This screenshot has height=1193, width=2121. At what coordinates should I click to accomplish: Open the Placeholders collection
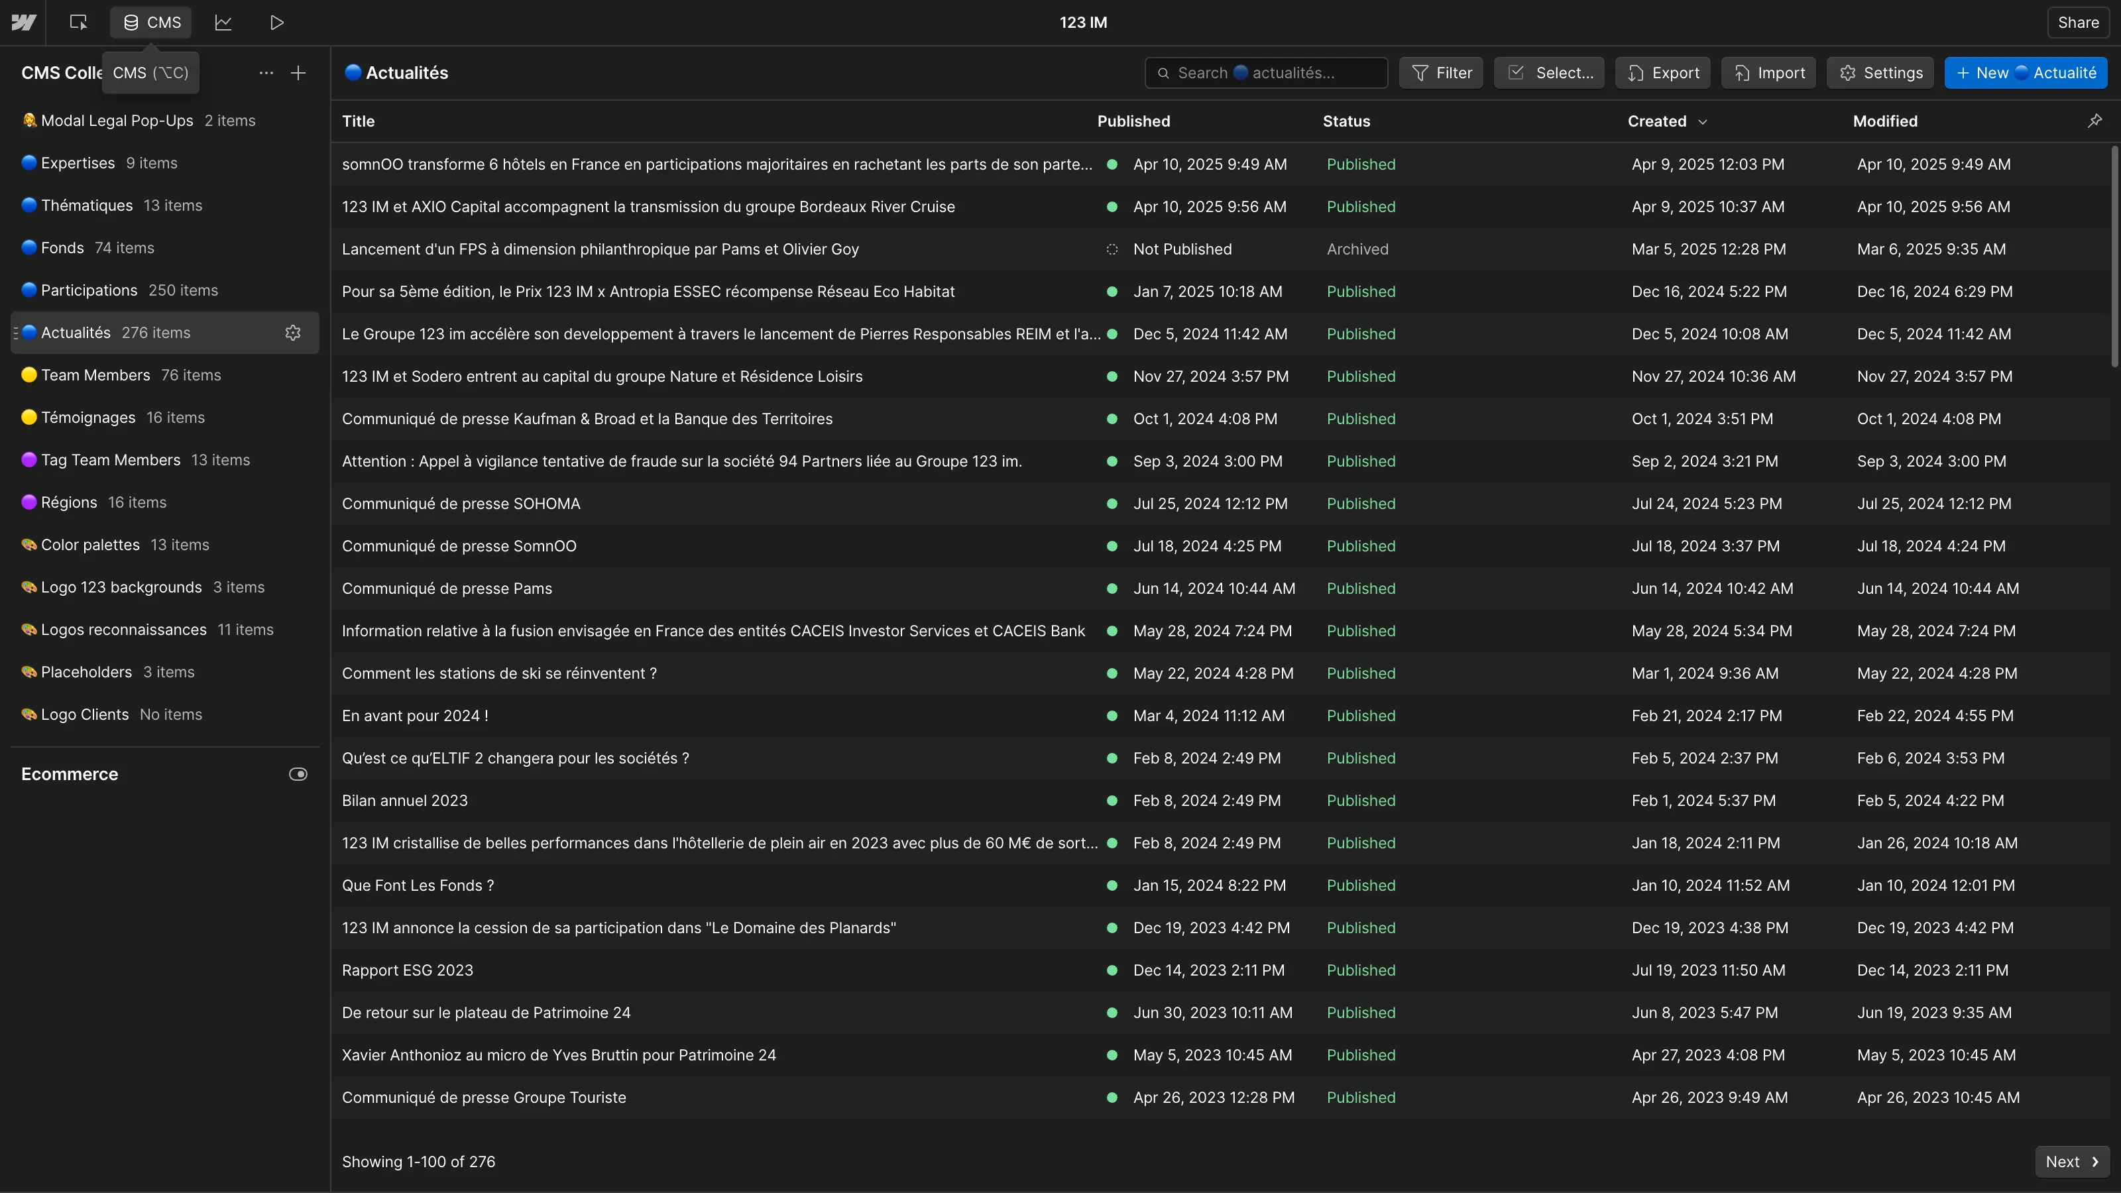point(164,672)
